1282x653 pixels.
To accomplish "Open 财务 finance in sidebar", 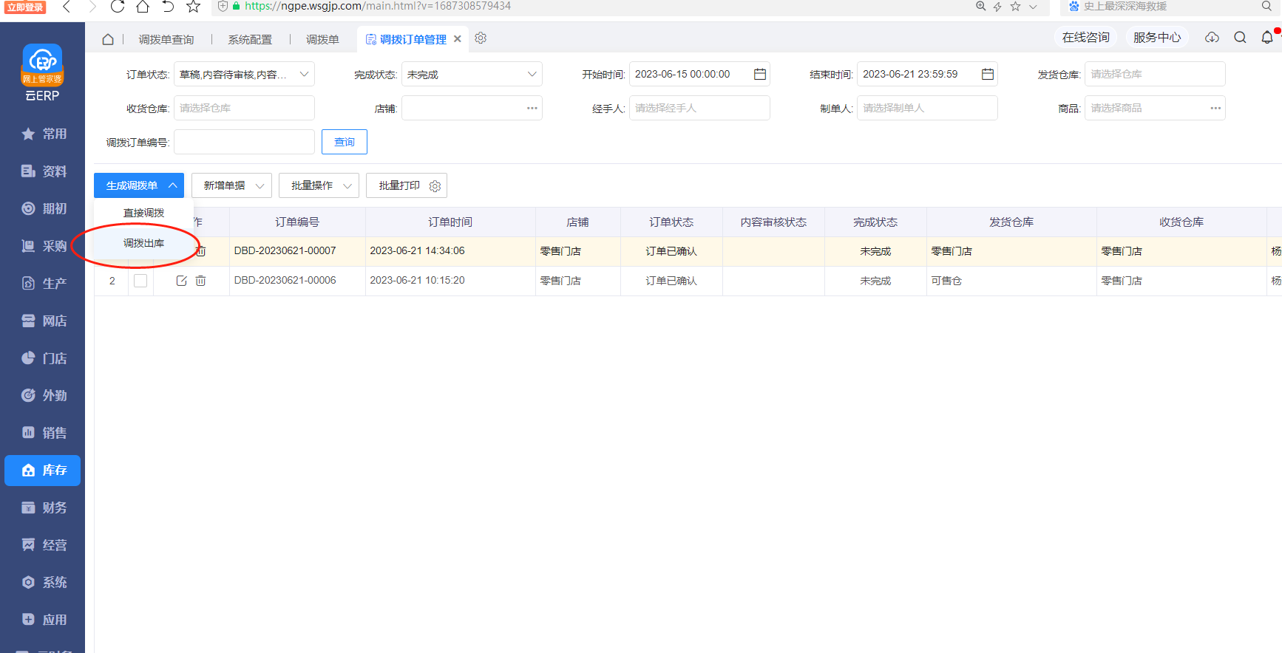I will pyautogui.click(x=44, y=507).
